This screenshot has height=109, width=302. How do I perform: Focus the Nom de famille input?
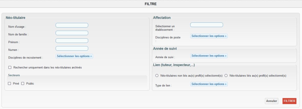coord(72,33)
